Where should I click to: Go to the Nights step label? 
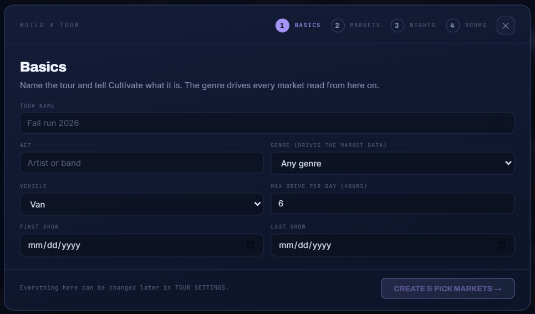point(422,26)
